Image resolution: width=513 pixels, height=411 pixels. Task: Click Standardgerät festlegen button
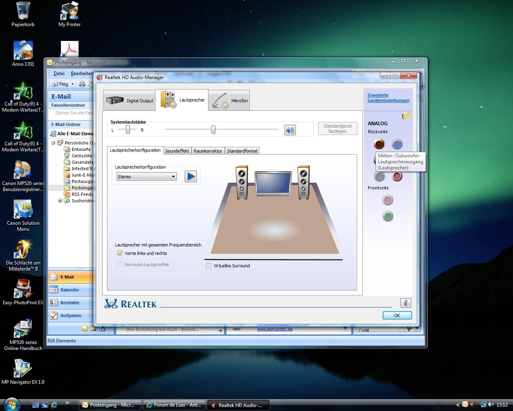(x=337, y=128)
